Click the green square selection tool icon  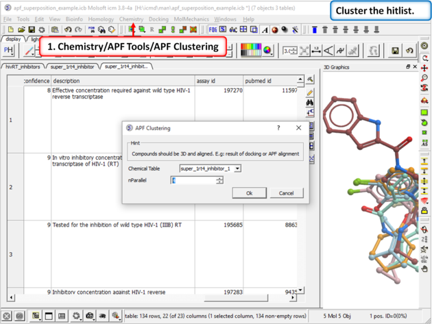(425, 112)
